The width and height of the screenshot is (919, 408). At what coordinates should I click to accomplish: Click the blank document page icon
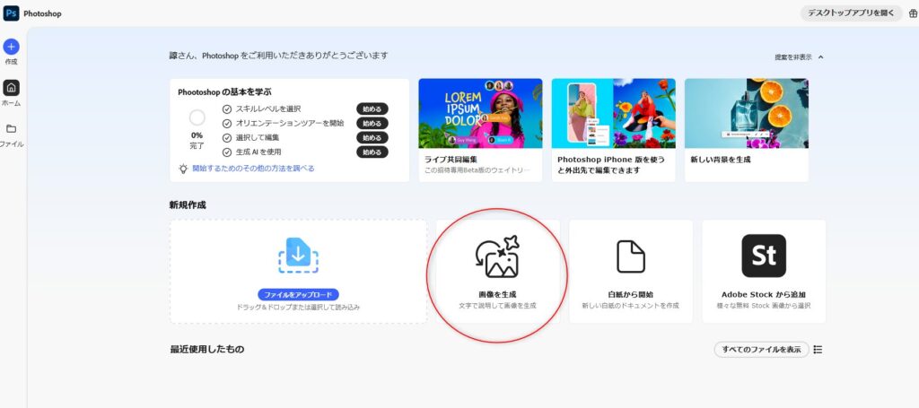(631, 256)
